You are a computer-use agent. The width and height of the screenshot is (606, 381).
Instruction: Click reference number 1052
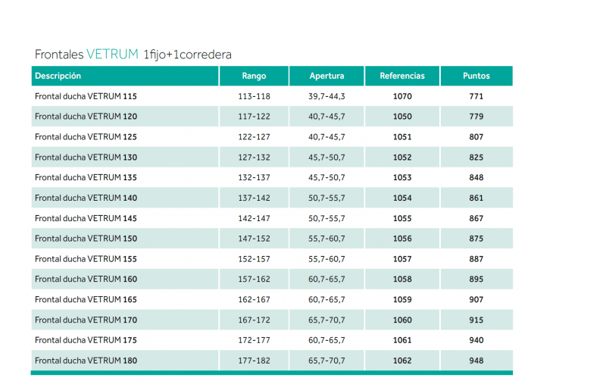coord(402,158)
